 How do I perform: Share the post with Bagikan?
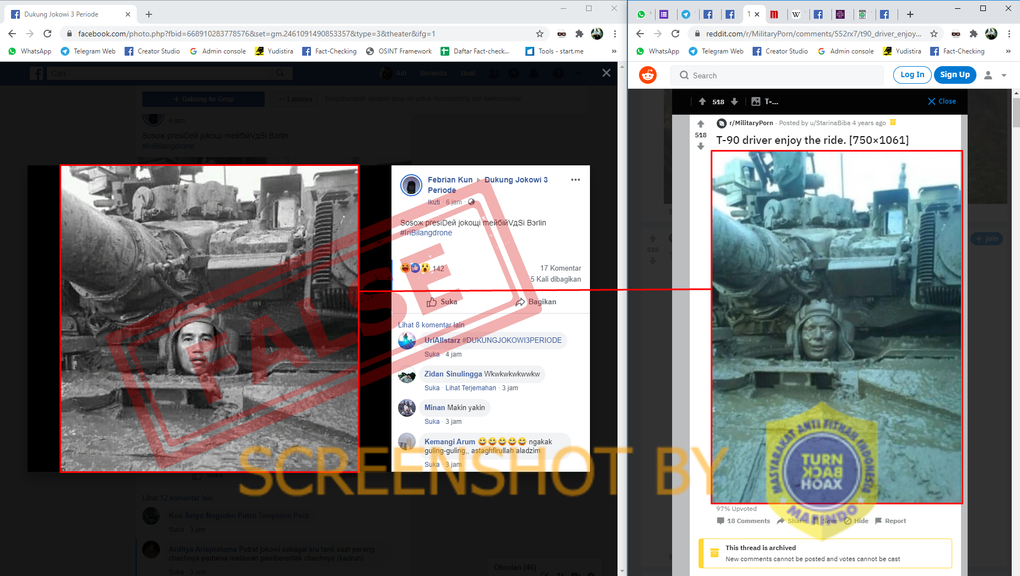coord(536,302)
